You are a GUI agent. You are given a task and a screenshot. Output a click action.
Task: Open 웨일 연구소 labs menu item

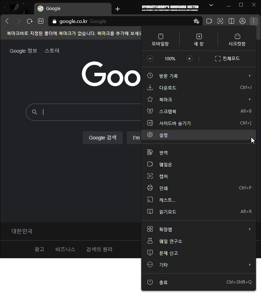click(199, 241)
